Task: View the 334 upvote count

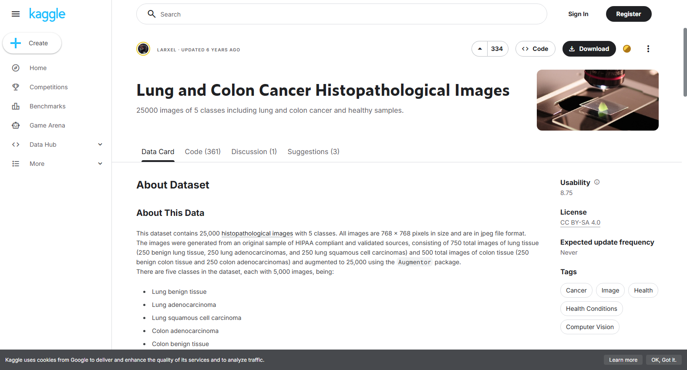Action: pos(497,49)
